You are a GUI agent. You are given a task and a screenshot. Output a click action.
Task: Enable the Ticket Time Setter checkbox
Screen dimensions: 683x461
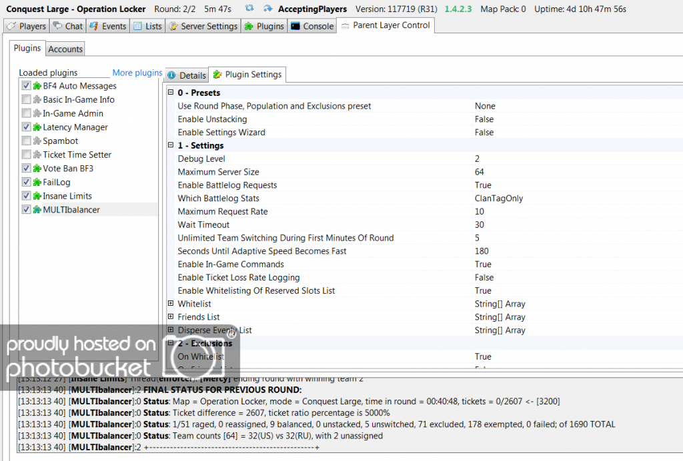click(26, 155)
